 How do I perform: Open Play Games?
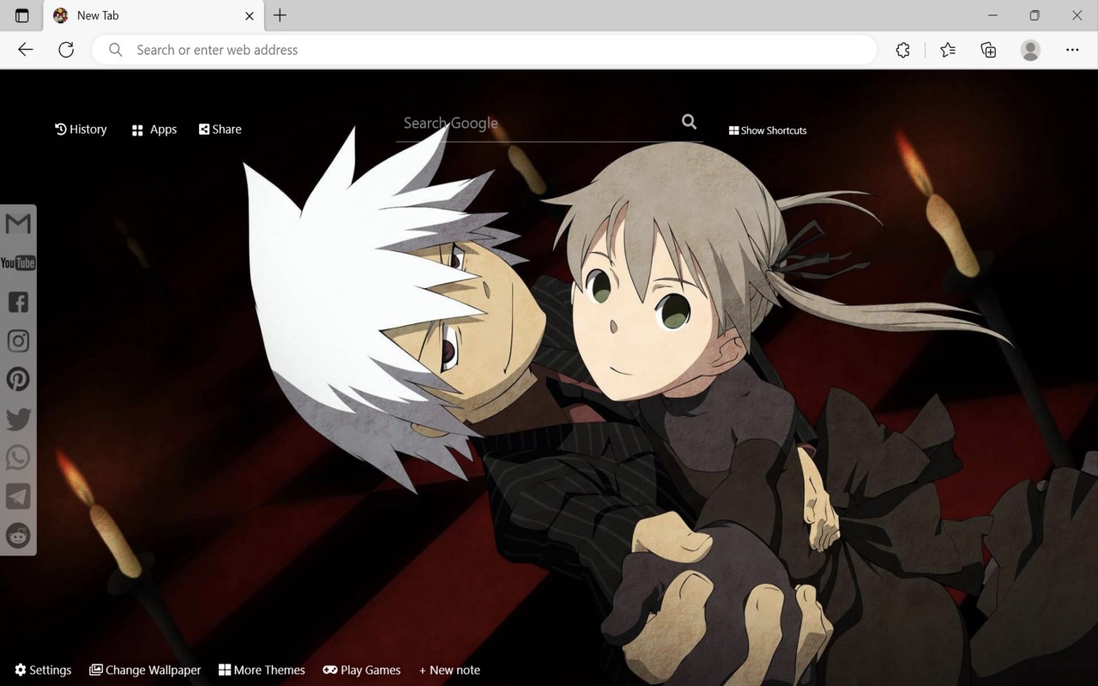tap(362, 670)
